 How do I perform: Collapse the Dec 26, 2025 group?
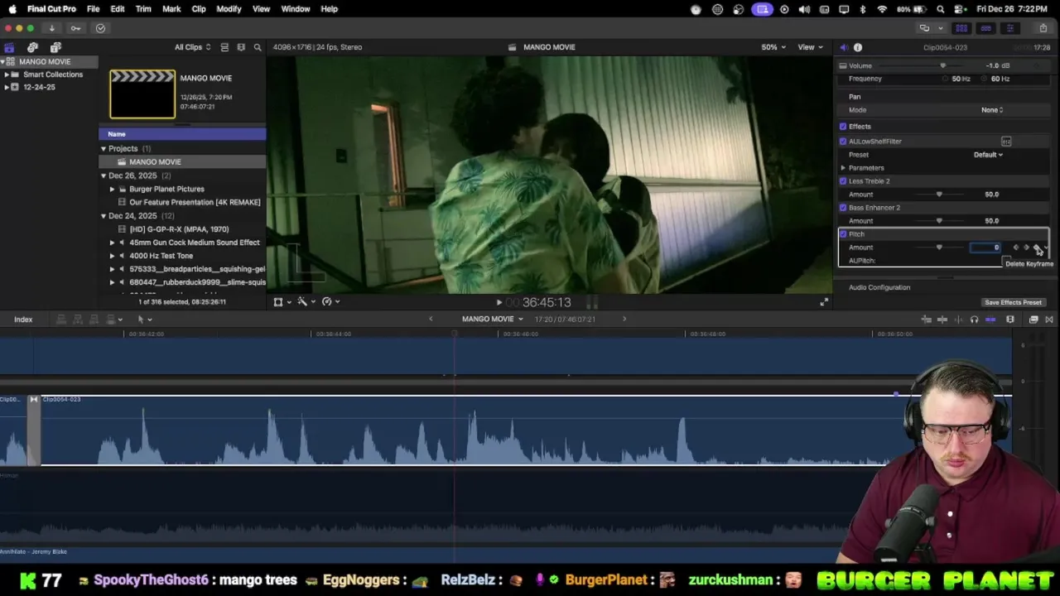coord(104,175)
